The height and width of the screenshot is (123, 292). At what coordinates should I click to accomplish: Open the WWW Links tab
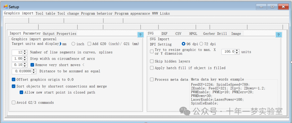click(x=161, y=14)
